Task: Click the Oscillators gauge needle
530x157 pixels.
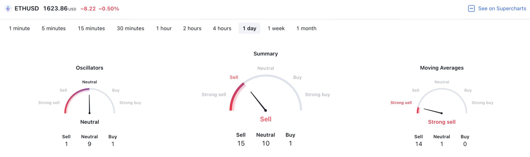Action: pos(89,104)
